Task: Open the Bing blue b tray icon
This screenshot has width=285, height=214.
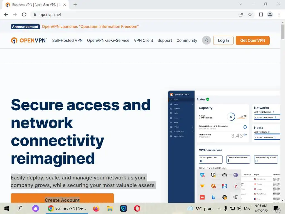Action: click(x=213, y=197)
